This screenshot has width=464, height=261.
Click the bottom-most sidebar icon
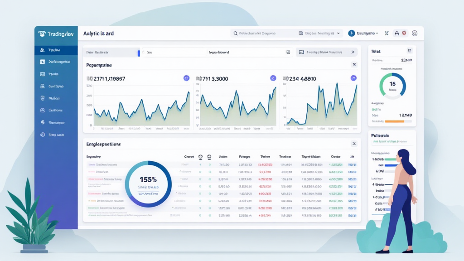click(x=43, y=135)
